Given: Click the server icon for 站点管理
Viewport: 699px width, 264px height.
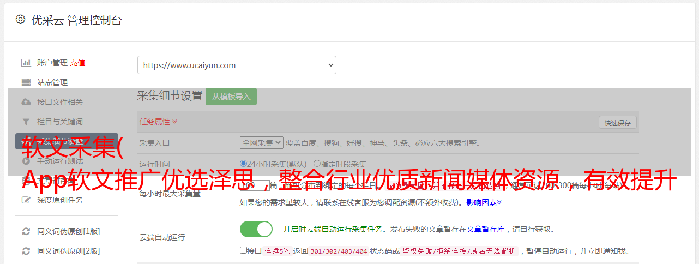Looking at the screenshot, I should (26, 82).
